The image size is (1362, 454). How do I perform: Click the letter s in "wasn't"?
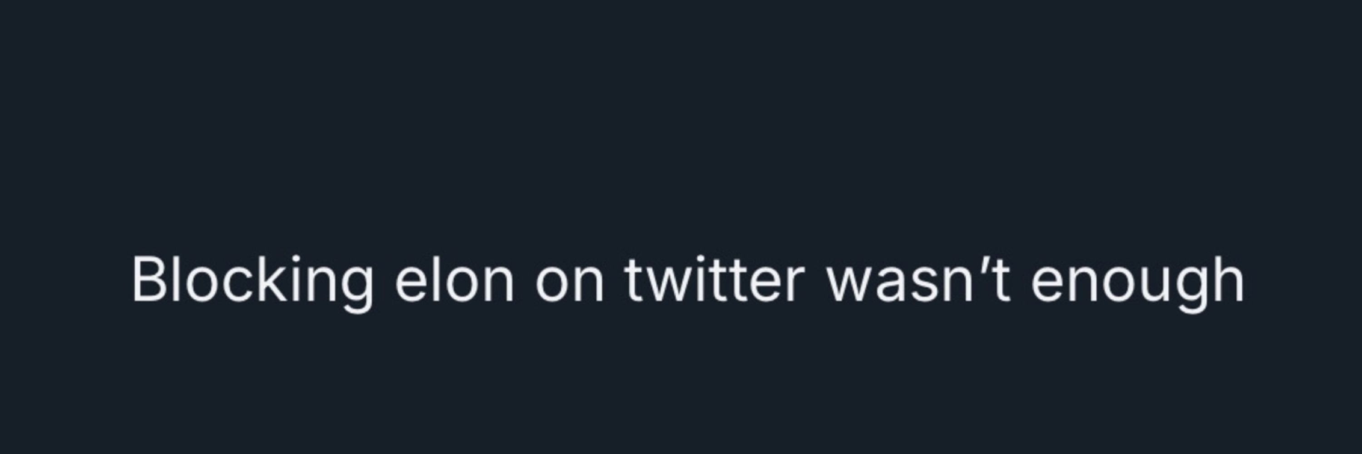click(x=925, y=286)
